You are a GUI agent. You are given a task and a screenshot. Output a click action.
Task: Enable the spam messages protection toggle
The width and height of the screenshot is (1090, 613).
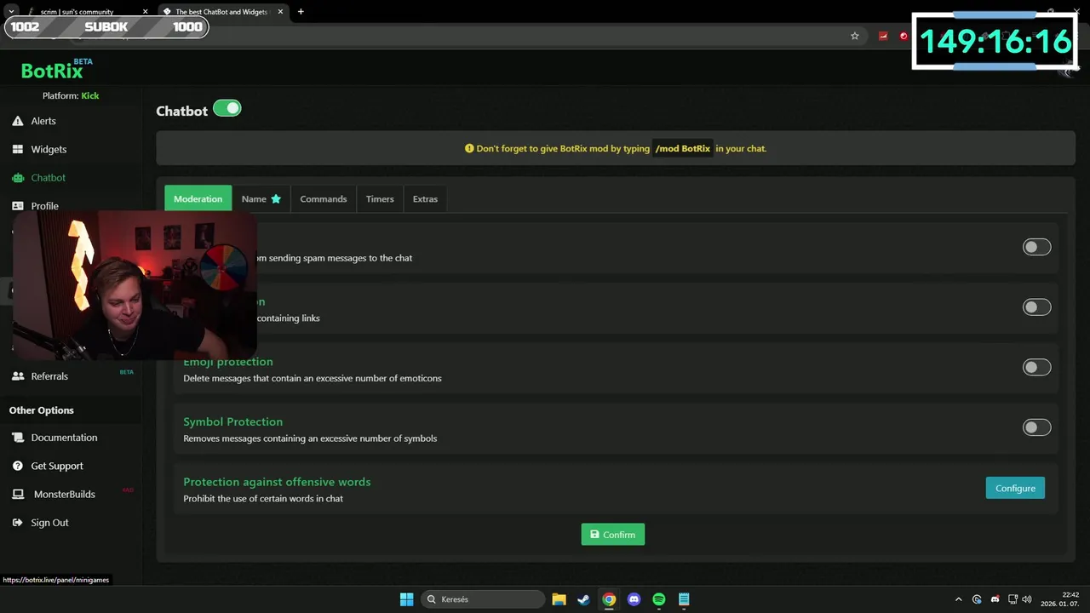[1036, 247]
